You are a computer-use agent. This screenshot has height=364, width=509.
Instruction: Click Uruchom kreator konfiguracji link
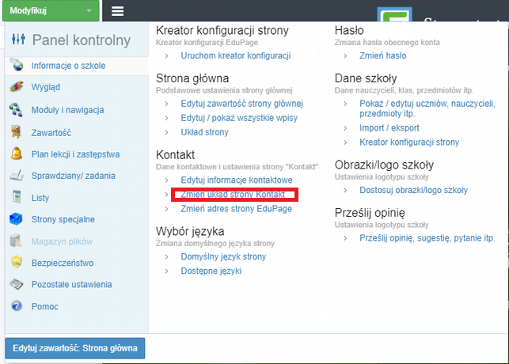click(x=236, y=56)
